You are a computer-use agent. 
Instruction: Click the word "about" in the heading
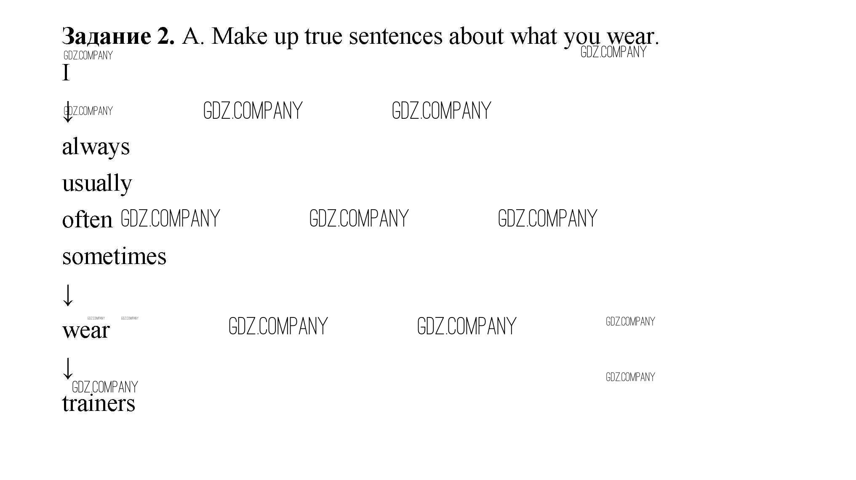pyautogui.click(x=476, y=36)
